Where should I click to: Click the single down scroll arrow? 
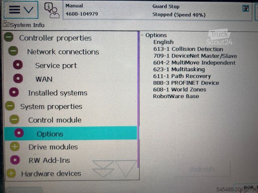pyautogui.click(x=126, y=168)
